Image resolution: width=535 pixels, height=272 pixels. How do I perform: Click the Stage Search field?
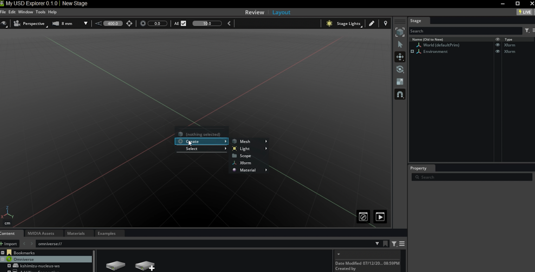[x=465, y=31]
